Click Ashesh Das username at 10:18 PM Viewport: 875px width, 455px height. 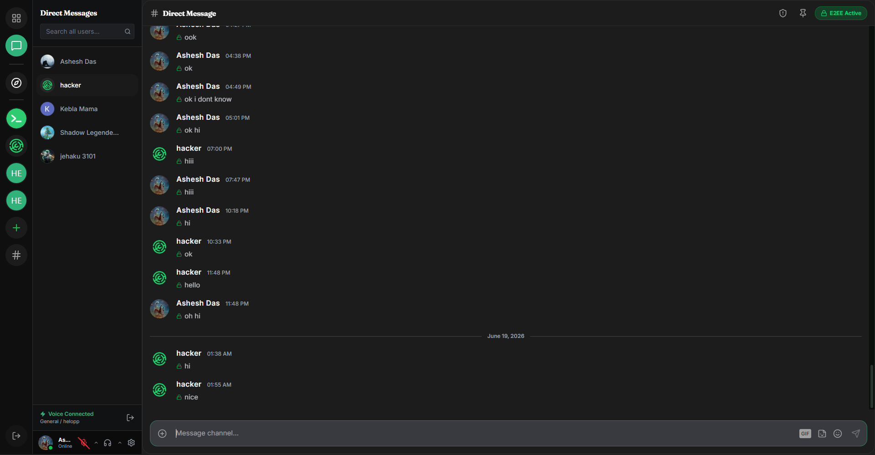(198, 210)
